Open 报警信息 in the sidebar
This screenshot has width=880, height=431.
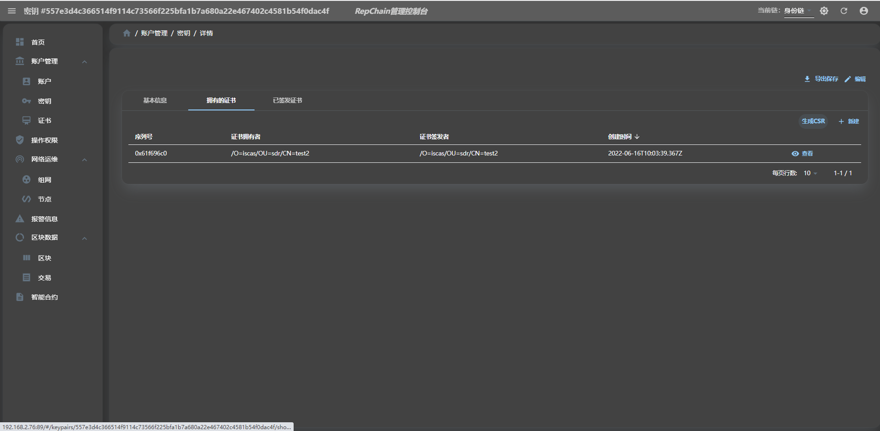coord(45,219)
